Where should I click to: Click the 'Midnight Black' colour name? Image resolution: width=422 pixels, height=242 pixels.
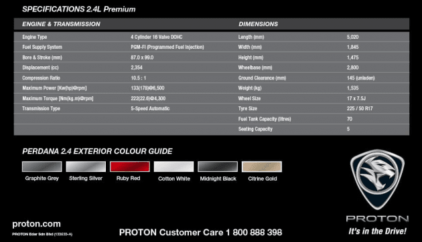pos(218,178)
